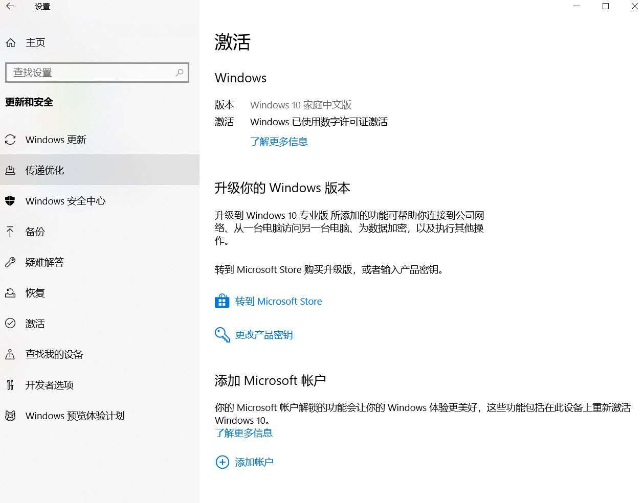Click the Windows 已使用数字许可证激活 text
The height and width of the screenshot is (503, 643).
pos(319,122)
